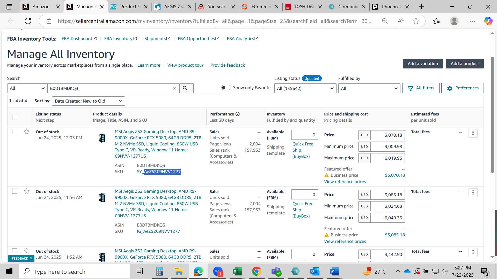The width and height of the screenshot is (497, 279).
Task: Open the Edge Copilot icon
Action: [488, 21]
